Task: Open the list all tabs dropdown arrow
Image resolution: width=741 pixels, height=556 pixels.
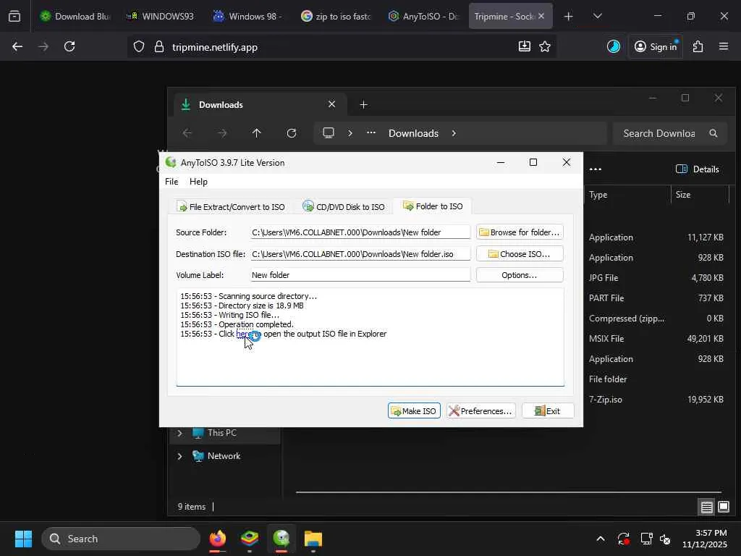Action: pos(597,16)
